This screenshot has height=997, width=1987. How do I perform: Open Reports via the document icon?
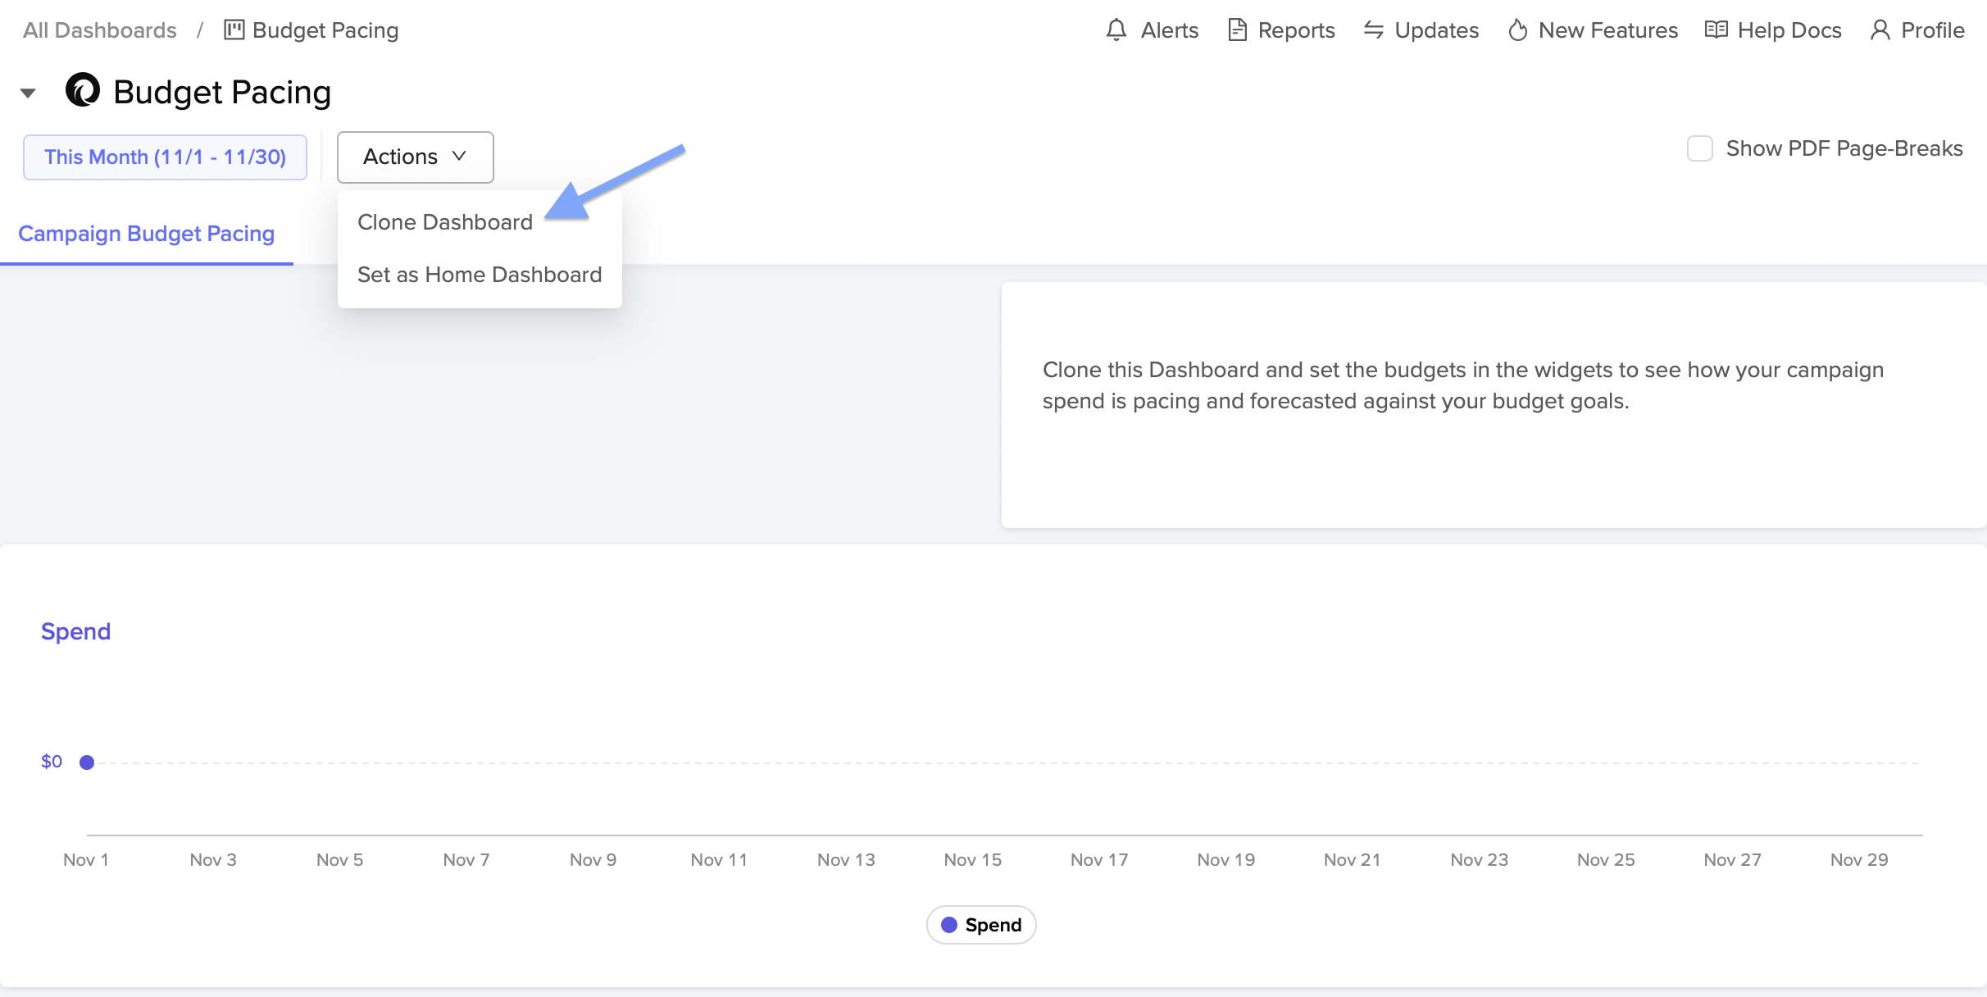[x=1237, y=30]
